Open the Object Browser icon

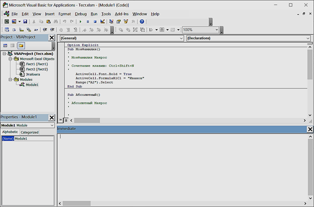126,22
